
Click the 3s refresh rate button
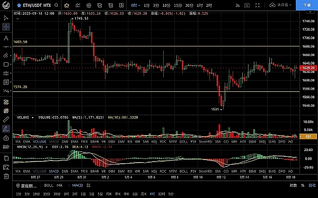tap(237, 5)
